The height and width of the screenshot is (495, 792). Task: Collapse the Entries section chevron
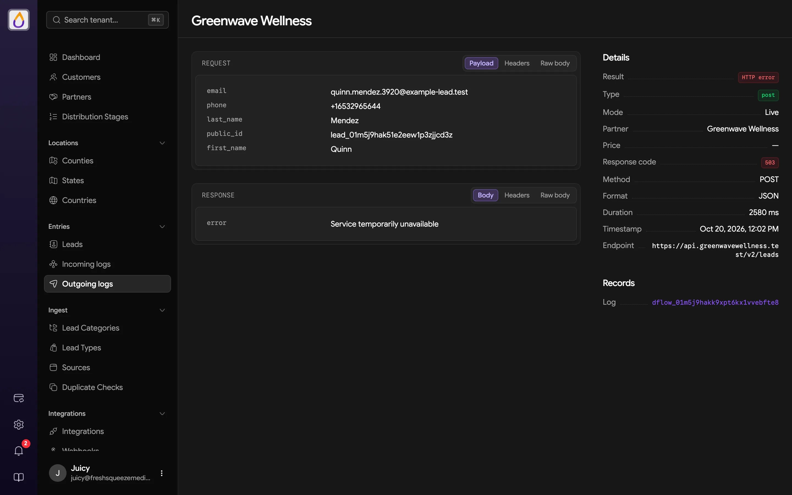coord(162,227)
